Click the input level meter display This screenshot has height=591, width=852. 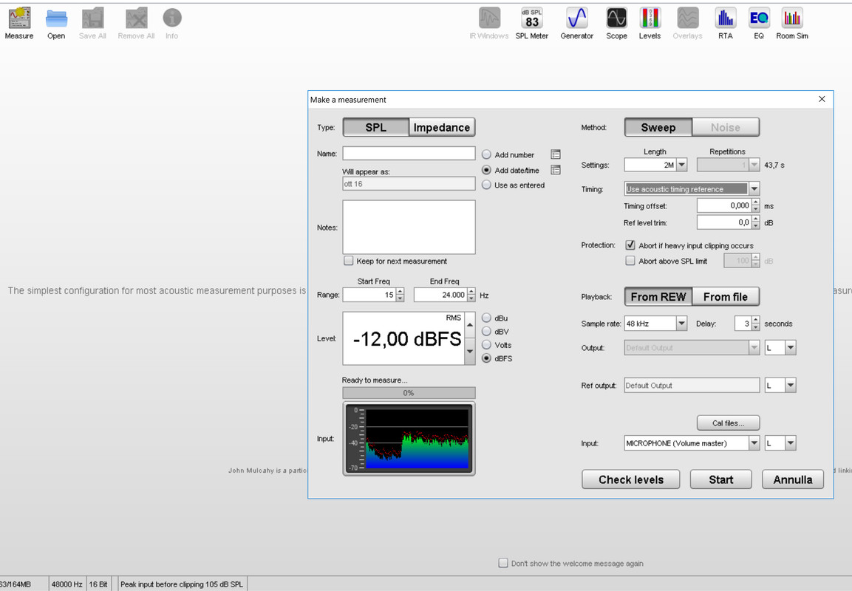point(409,439)
